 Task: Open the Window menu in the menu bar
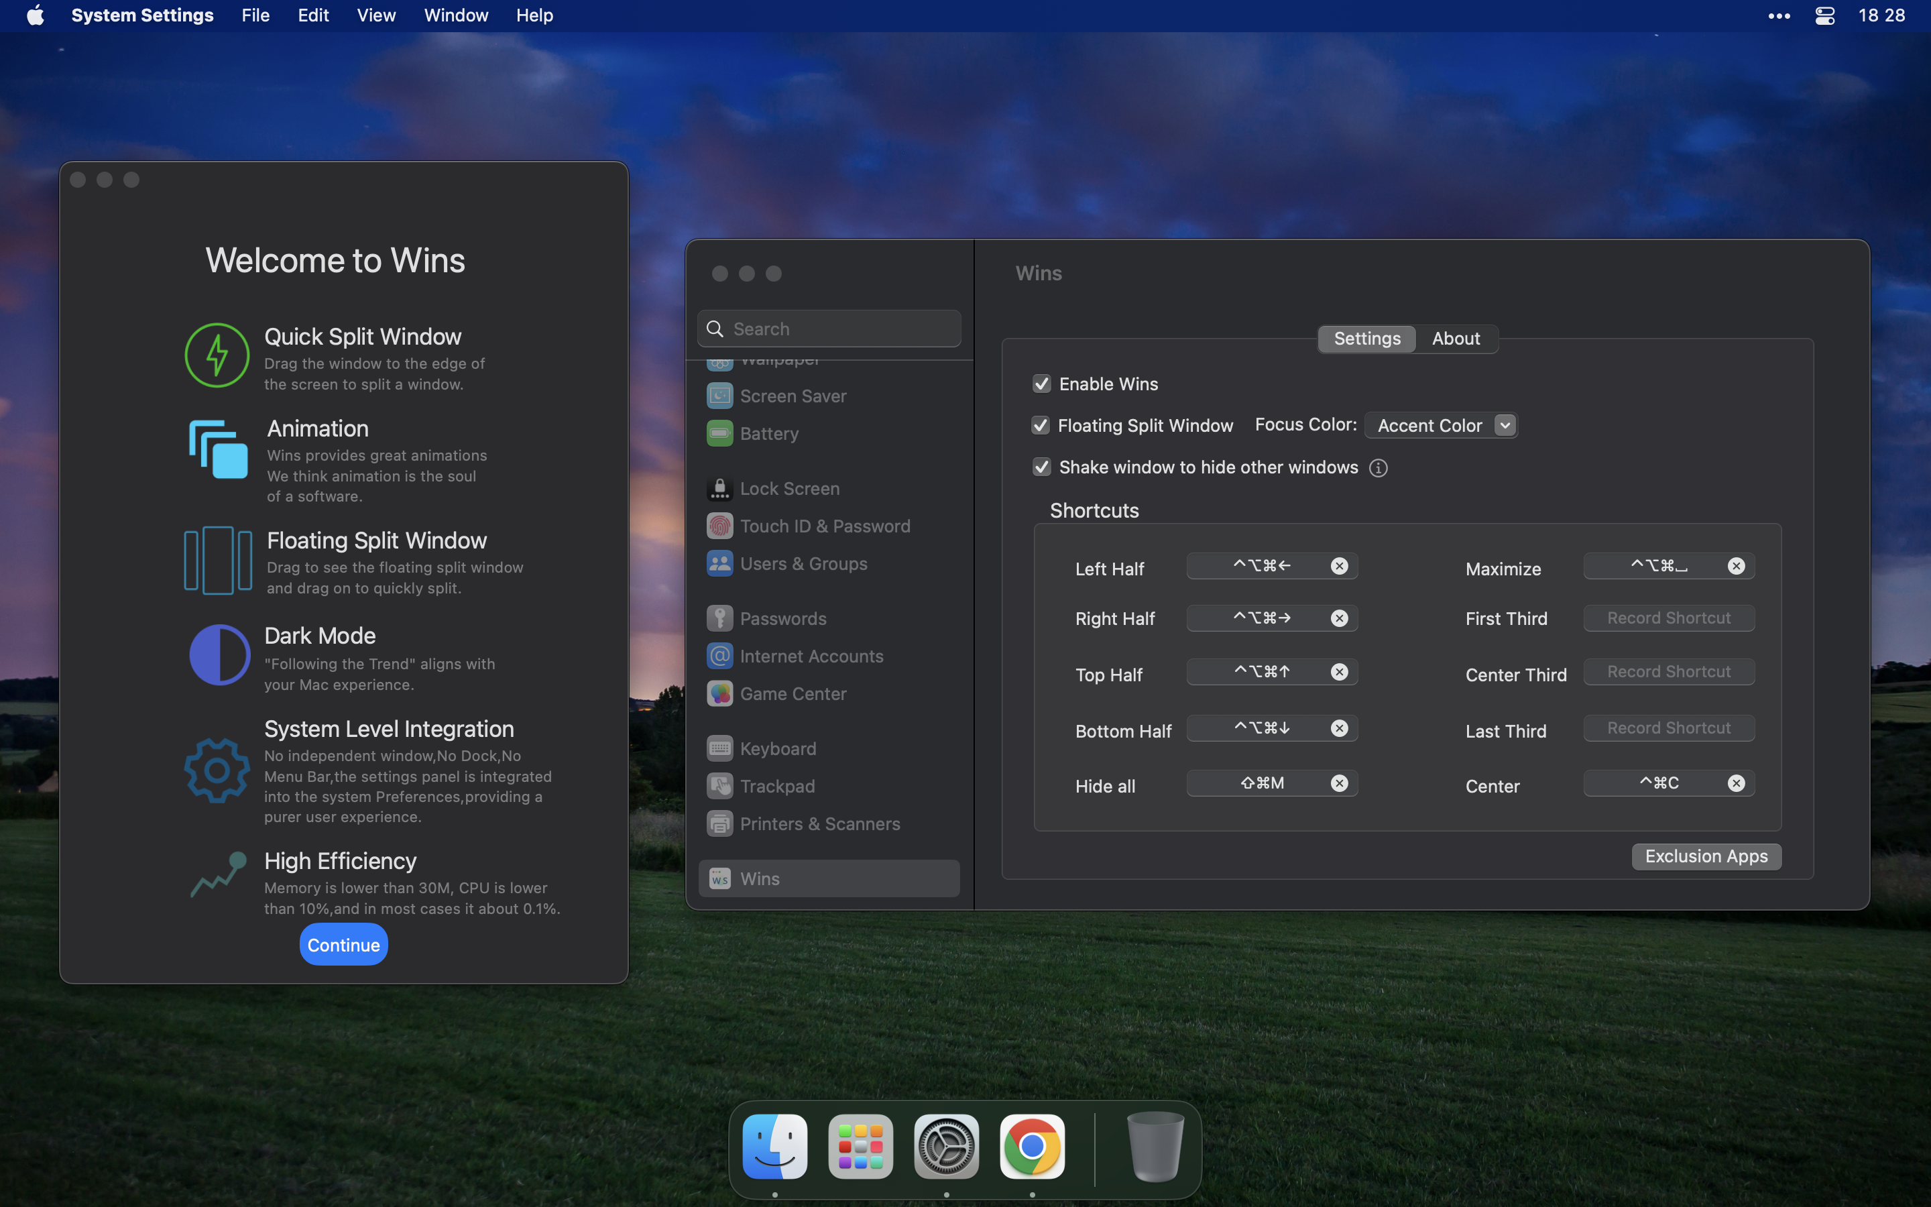(x=456, y=15)
